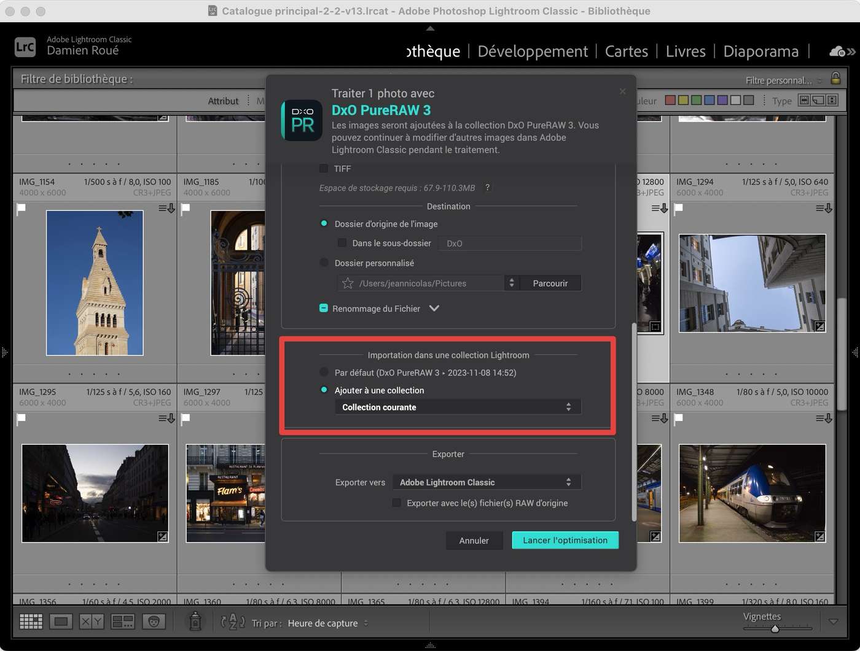Open custom folder path dropdown

pos(511,283)
